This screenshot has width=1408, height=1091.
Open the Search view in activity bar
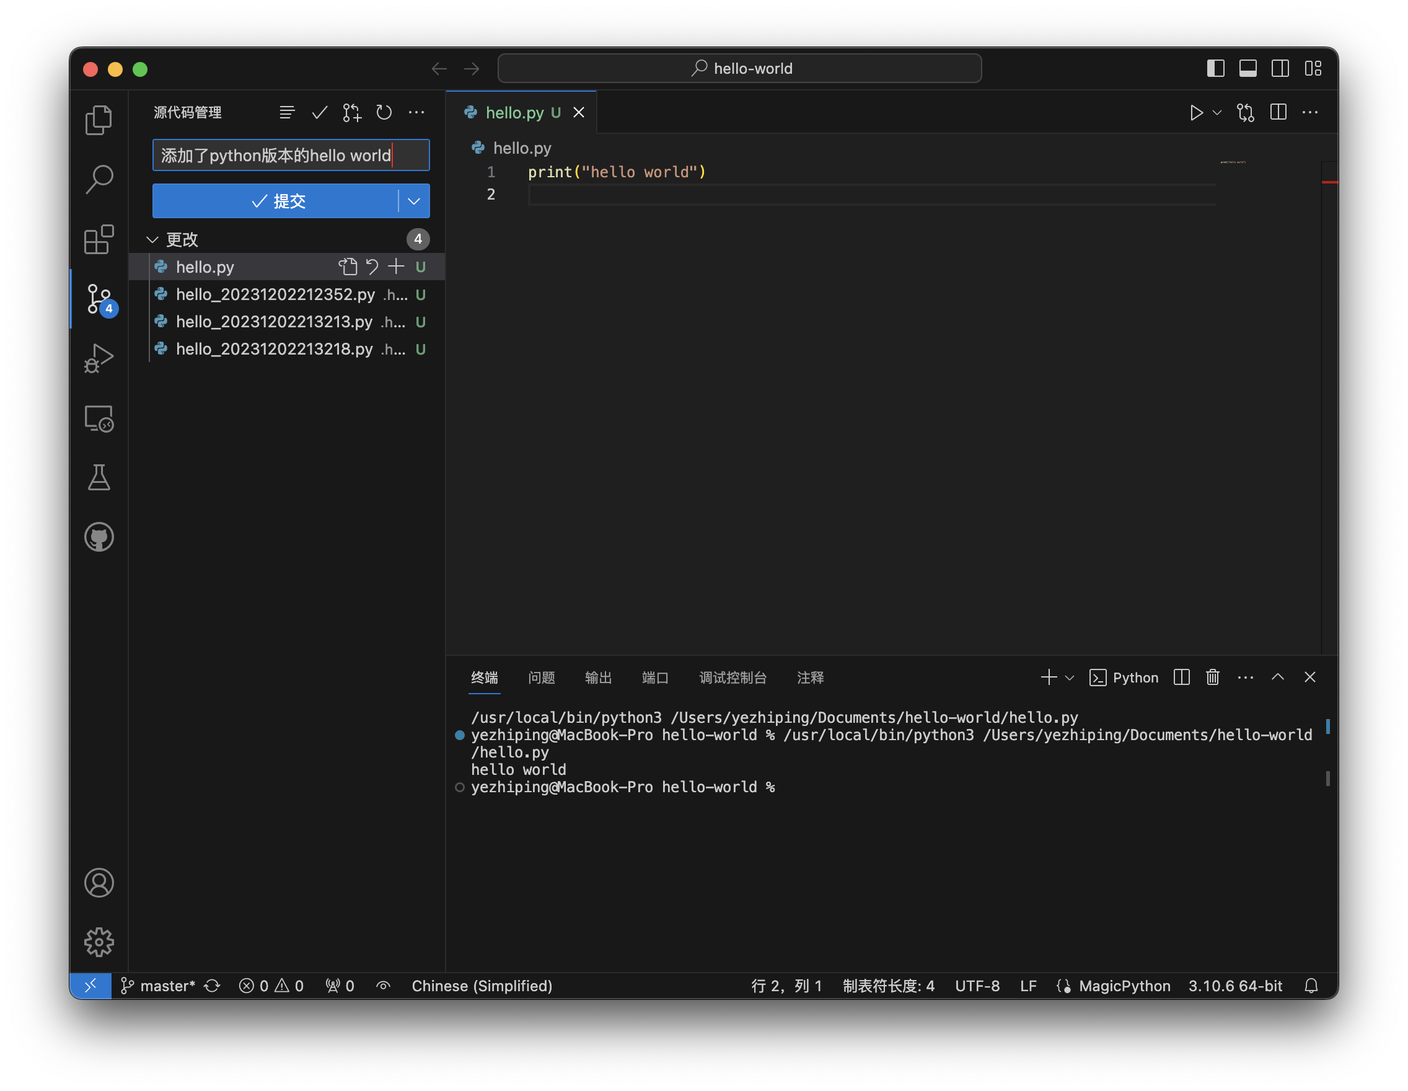pyautogui.click(x=99, y=179)
